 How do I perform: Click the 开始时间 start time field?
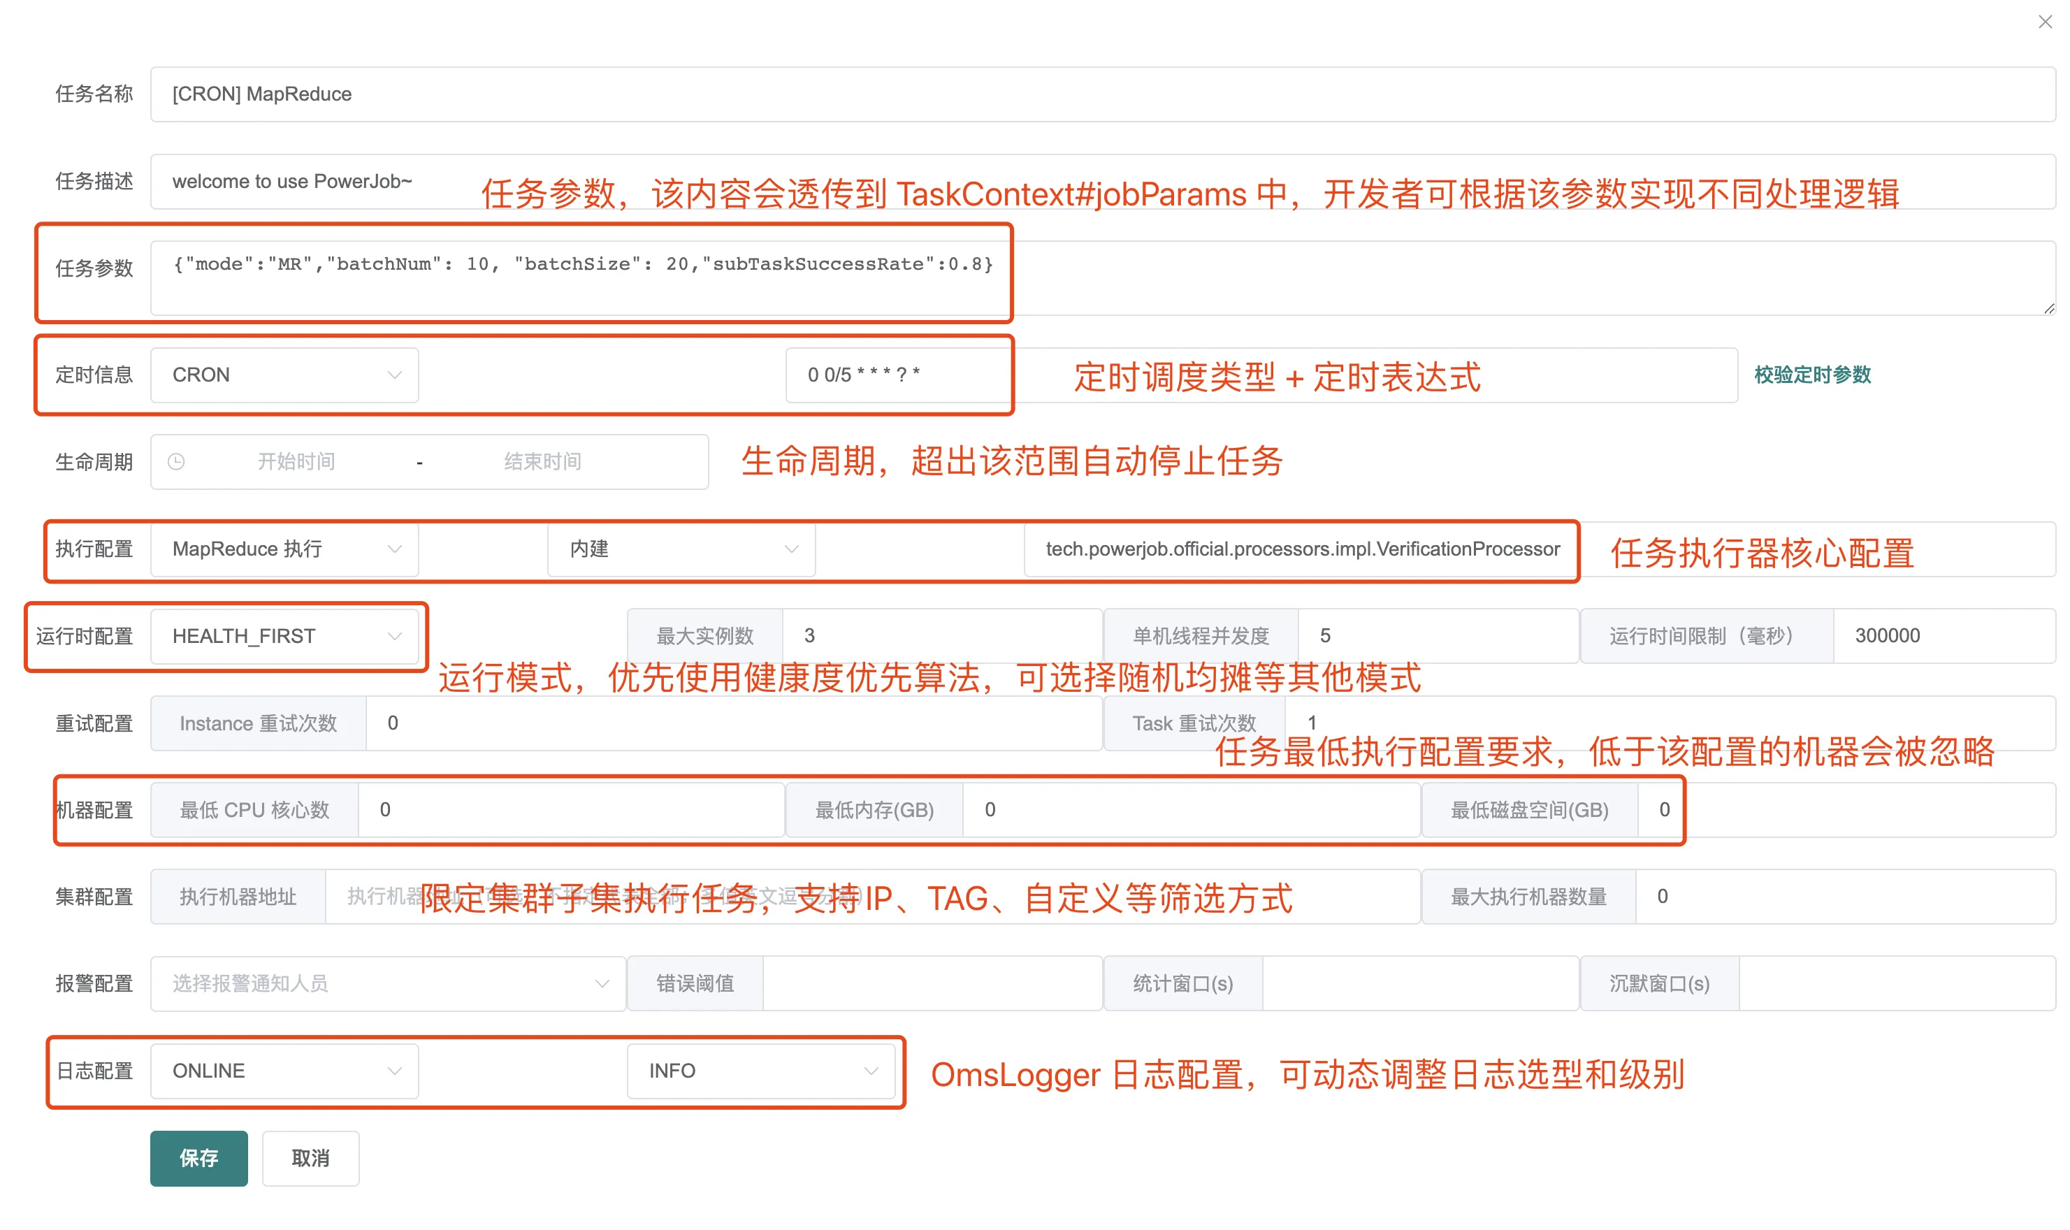[296, 462]
